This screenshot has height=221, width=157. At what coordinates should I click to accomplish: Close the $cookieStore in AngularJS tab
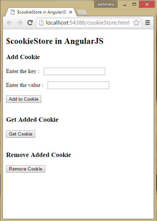(71, 12)
